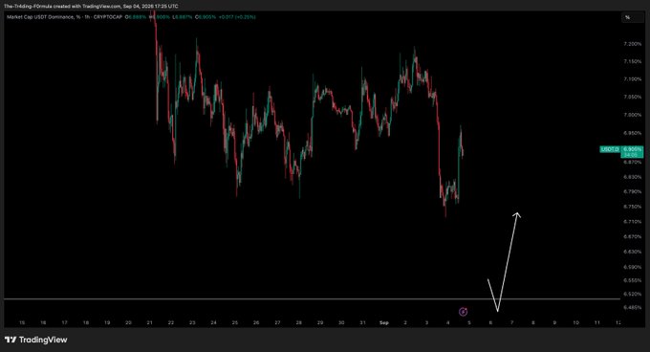Click the 6.485% price axis label
This screenshot has height=352, width=650.
[x=633, y=308]
